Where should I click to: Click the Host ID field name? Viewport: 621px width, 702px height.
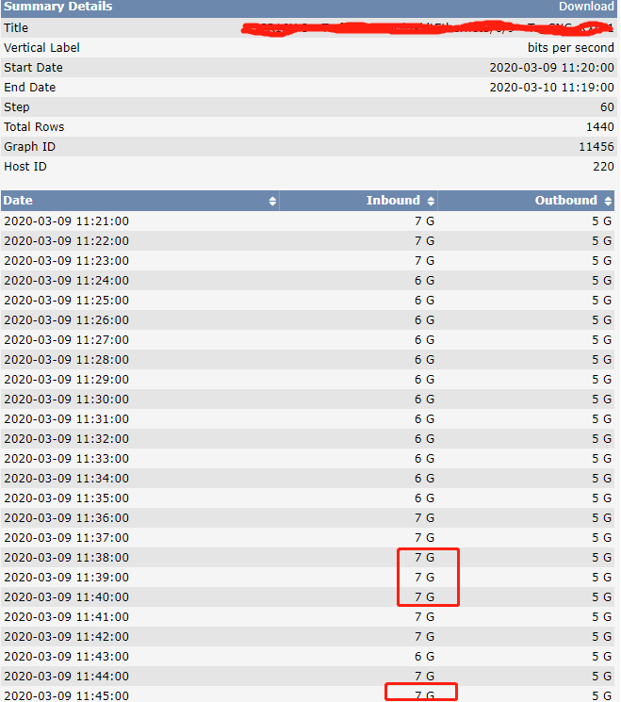click(x=25, y=167)
